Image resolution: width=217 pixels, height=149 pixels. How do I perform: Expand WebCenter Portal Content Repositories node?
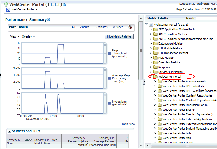click(155, 95)
